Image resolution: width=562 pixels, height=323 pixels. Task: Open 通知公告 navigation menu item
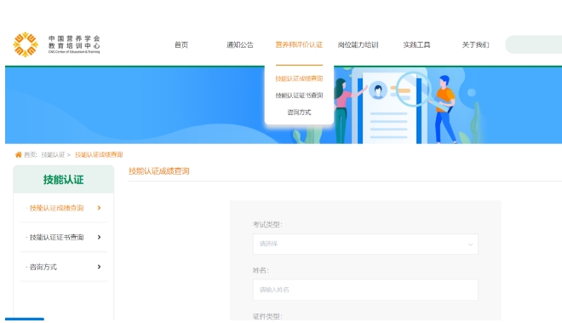coord(240,45)
